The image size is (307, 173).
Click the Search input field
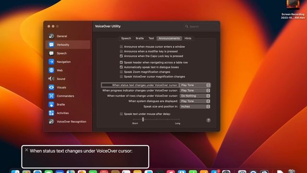201,26
